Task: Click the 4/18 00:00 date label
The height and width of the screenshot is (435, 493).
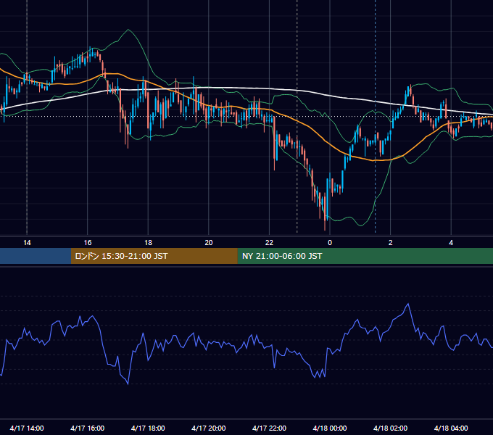Action: (x=330, y=428)
